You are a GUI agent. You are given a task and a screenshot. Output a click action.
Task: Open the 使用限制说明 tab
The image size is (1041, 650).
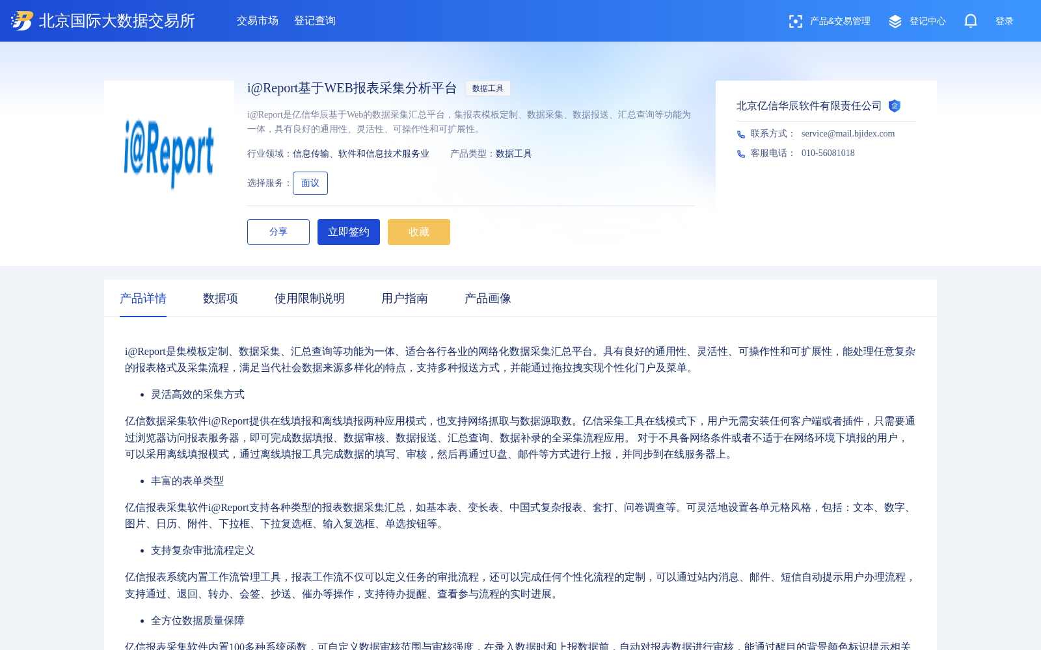(x=310, y=298)
